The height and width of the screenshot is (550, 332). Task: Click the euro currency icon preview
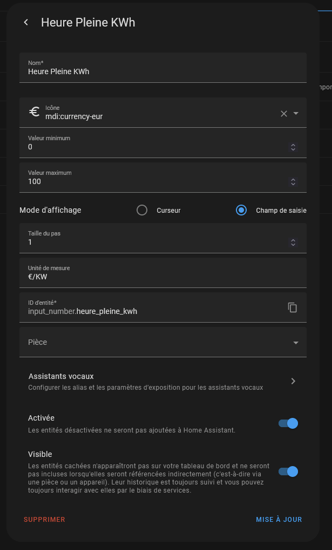(x=35, y=112)
